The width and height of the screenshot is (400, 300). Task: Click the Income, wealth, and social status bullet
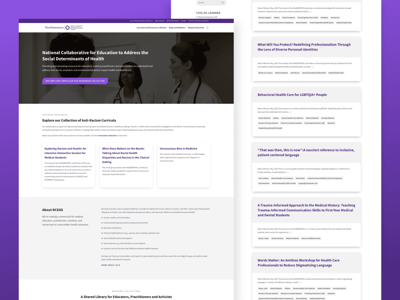tap(116, 217)
